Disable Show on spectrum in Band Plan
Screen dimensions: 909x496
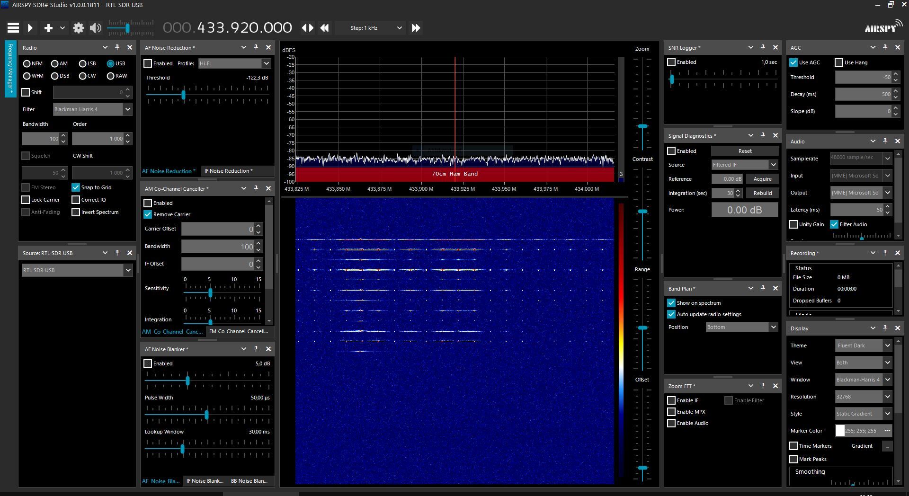(x=671, y=303)
